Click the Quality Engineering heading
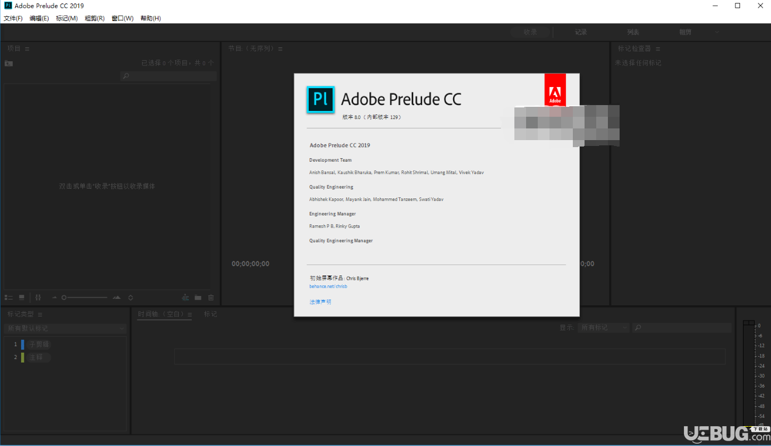771x446 pixels. point(331,187)
